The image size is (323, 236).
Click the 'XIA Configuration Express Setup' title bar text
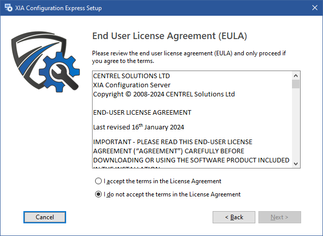click(x=58, y=8)
